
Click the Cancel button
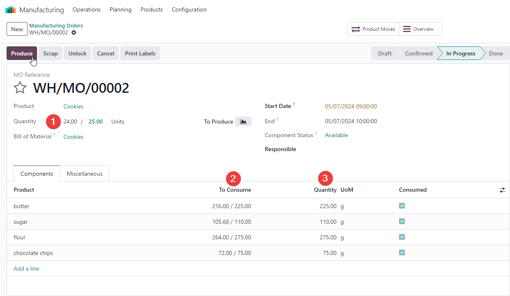click(x=106, y=53)
